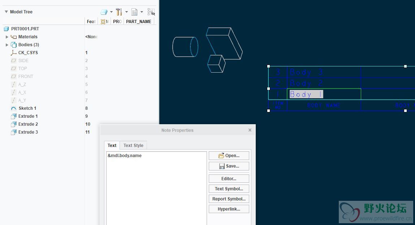Click the PART_NAME column header

click(139, 21)
